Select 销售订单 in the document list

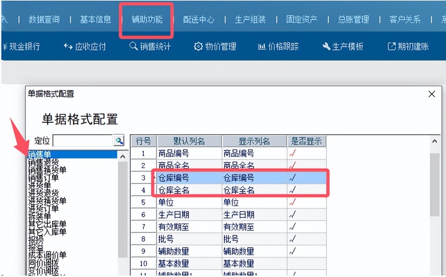coord(44,178)
